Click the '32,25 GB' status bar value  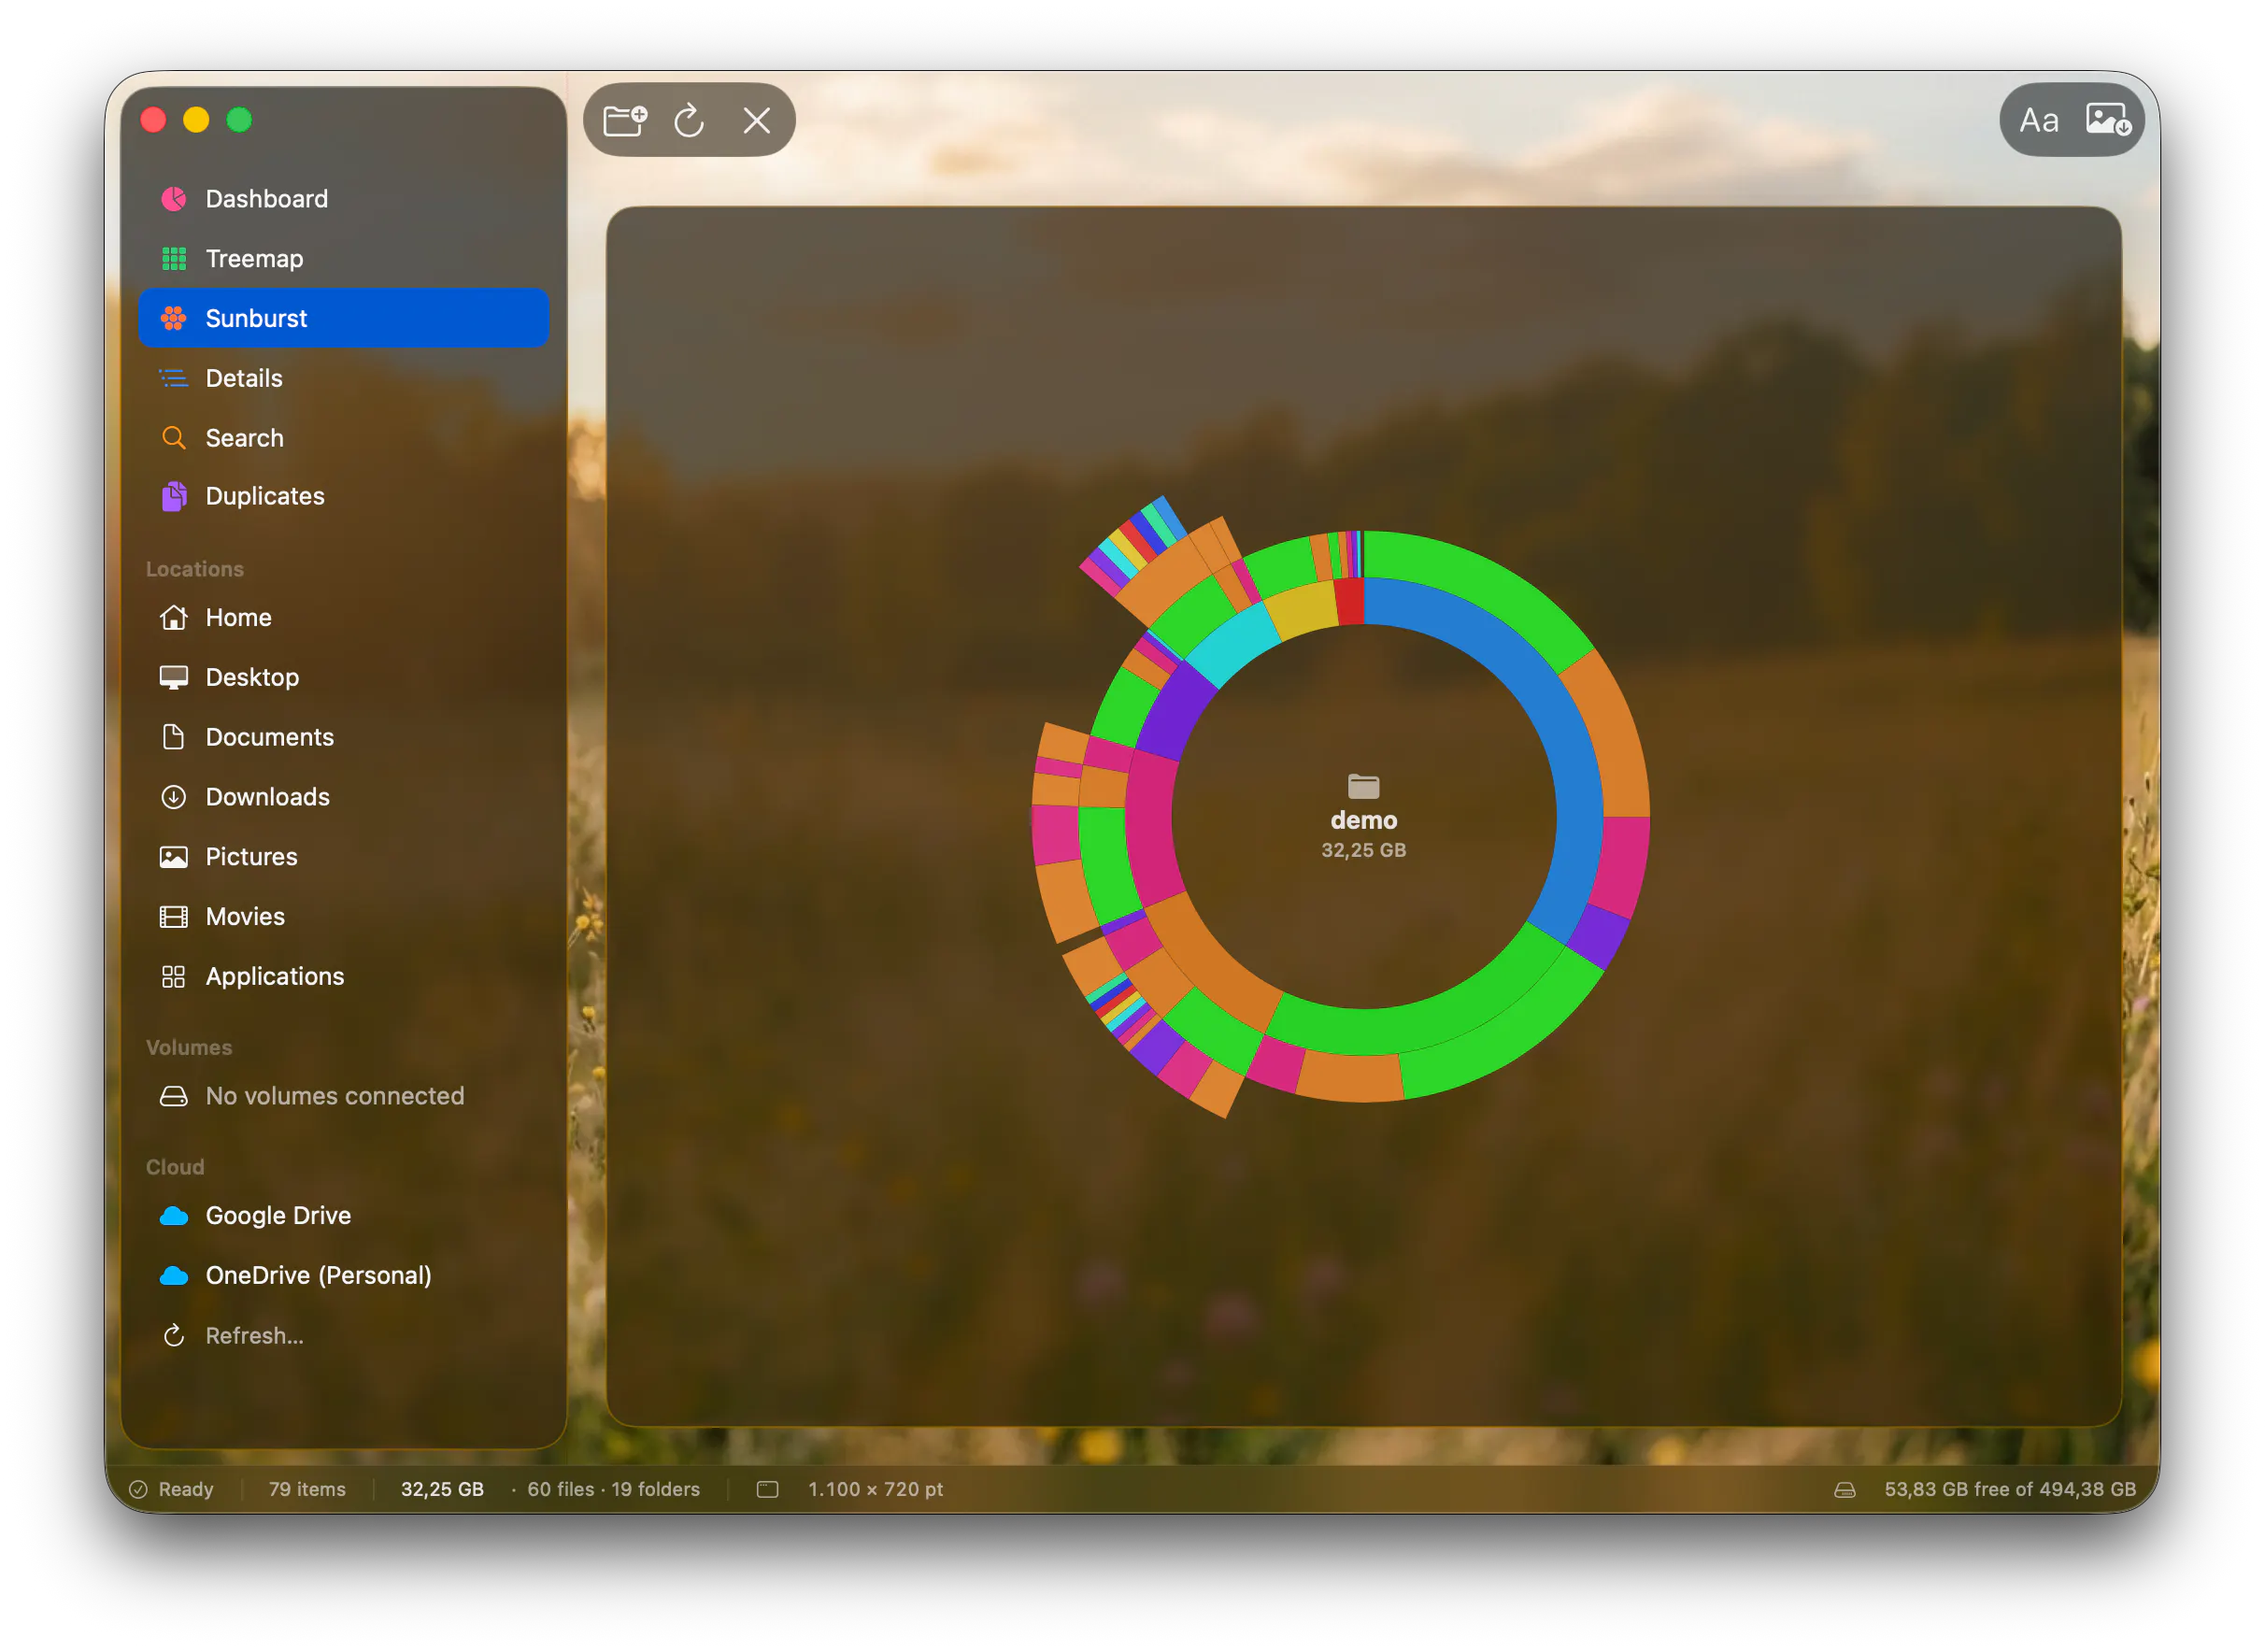pos(442,1489)
